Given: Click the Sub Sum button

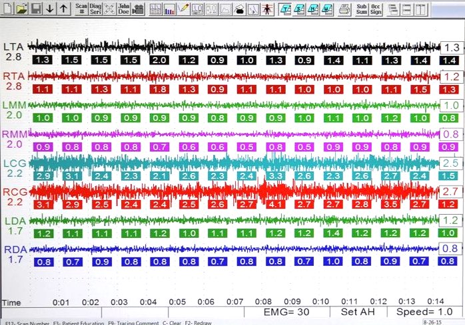Looking at the screenshot, I should point(362,9).
